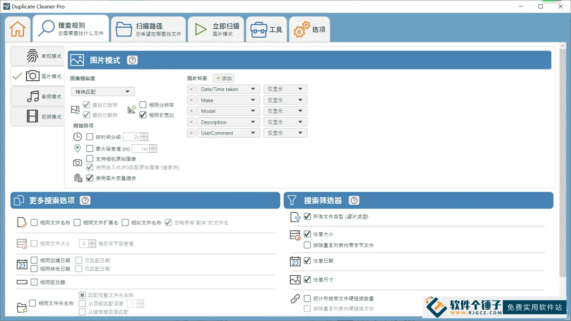Enable 按时间分组 checkbox
Image resolution: width=571 pixels, height=321 pixels.
pos(90,137)
